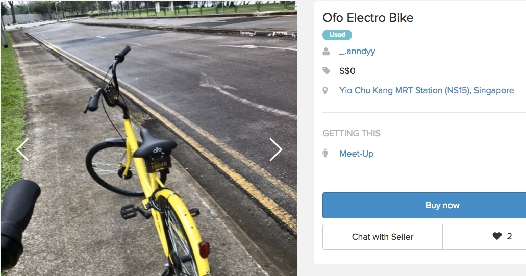This screenshot has width=526, height=276.
Task: Select the Meet-Up link
Action: click(356, 154)
